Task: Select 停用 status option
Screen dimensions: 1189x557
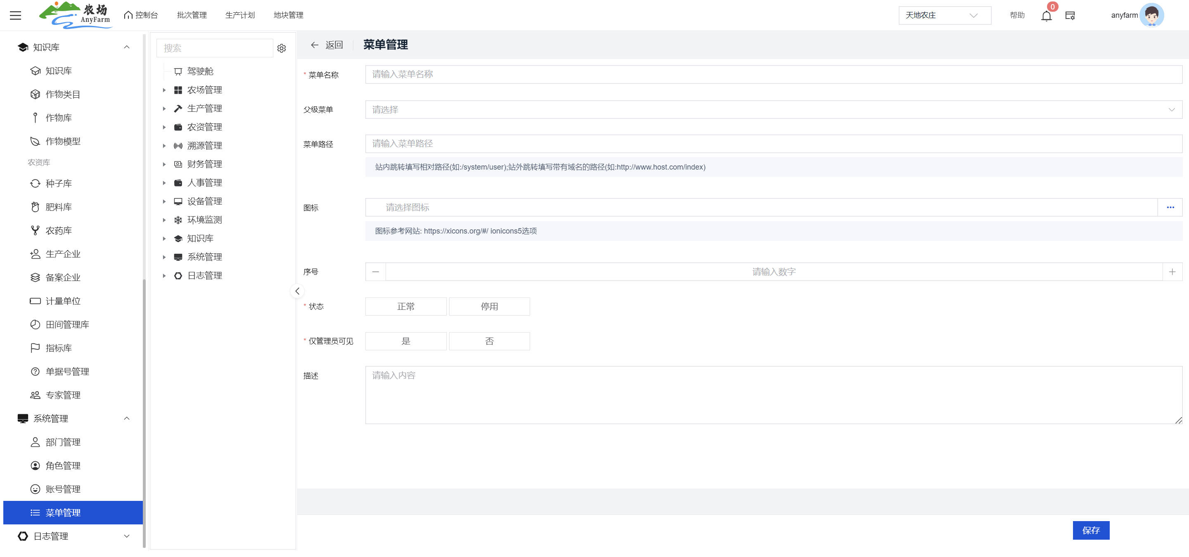Action: 489,307
